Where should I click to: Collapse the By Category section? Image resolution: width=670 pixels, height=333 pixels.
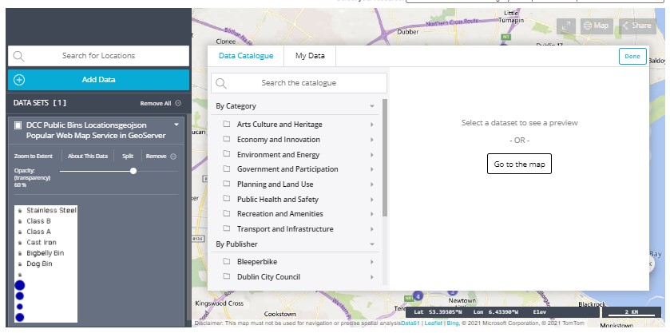click(x=371, y=106)
